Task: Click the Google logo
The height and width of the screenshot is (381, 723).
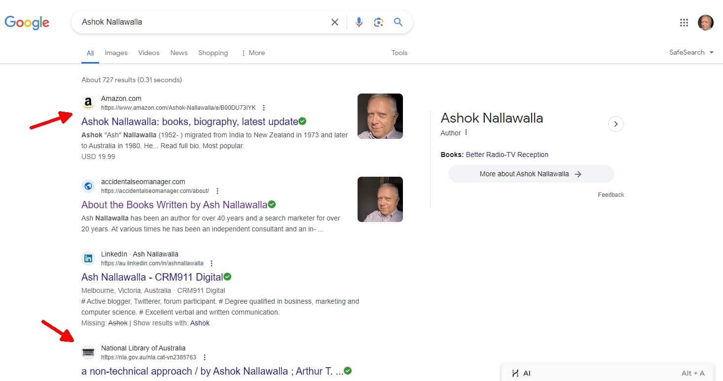Action: 27,22
